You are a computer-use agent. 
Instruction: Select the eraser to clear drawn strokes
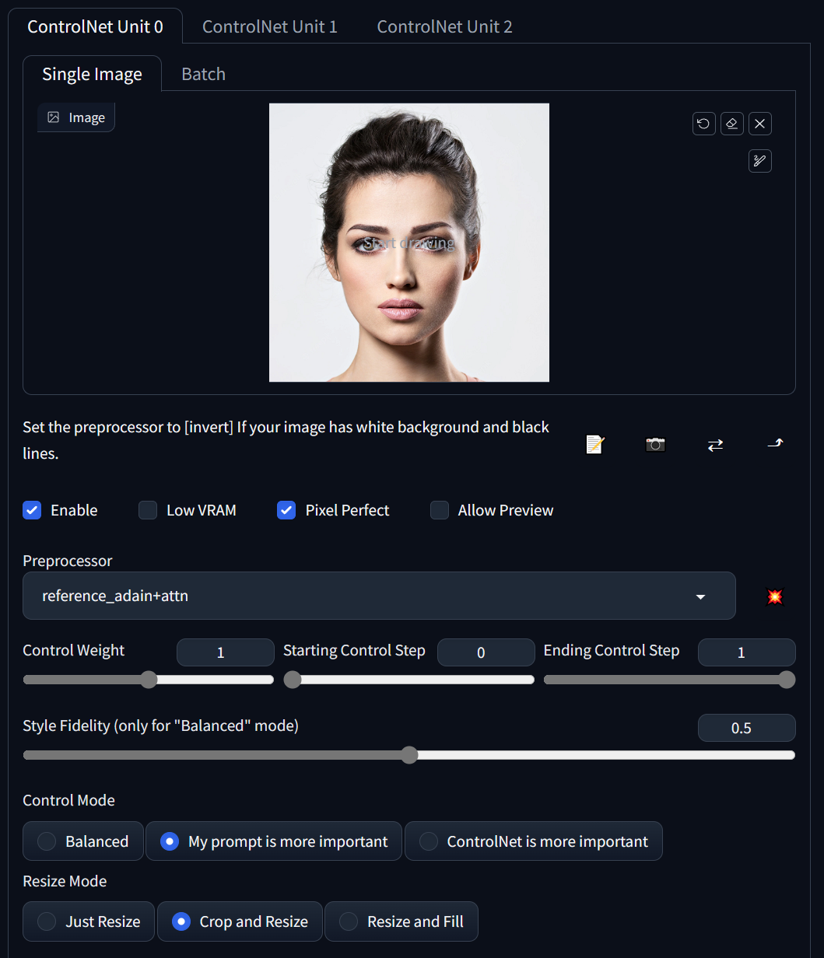click(731, 124)
